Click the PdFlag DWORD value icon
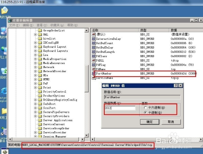 click(x=94, y=65)
